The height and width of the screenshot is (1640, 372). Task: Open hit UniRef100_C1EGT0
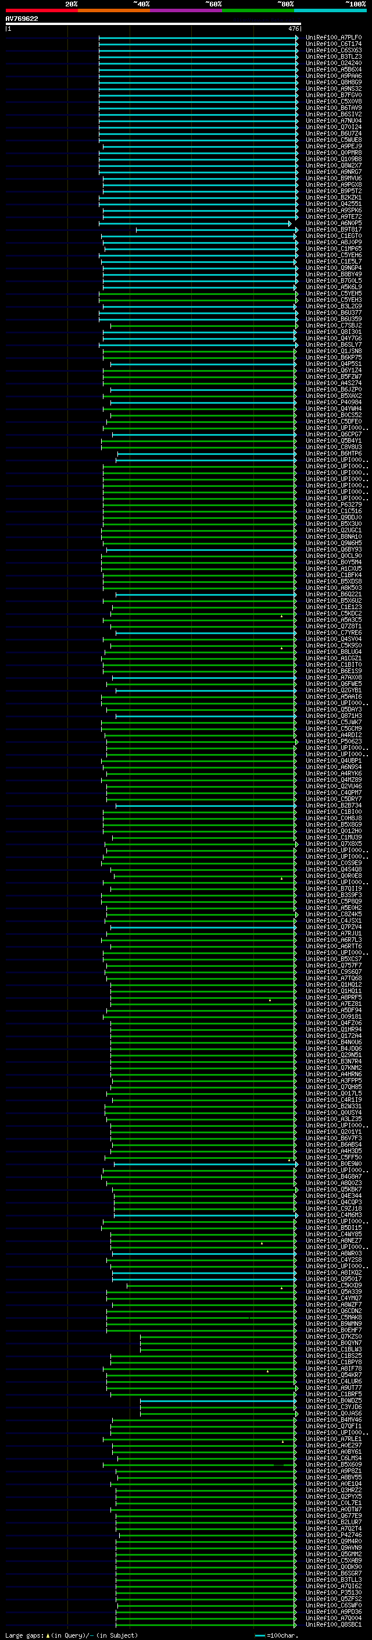coord(333,236)
